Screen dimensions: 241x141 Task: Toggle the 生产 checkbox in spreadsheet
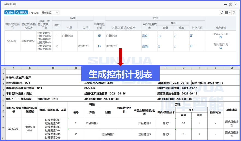tap(25, 78)
